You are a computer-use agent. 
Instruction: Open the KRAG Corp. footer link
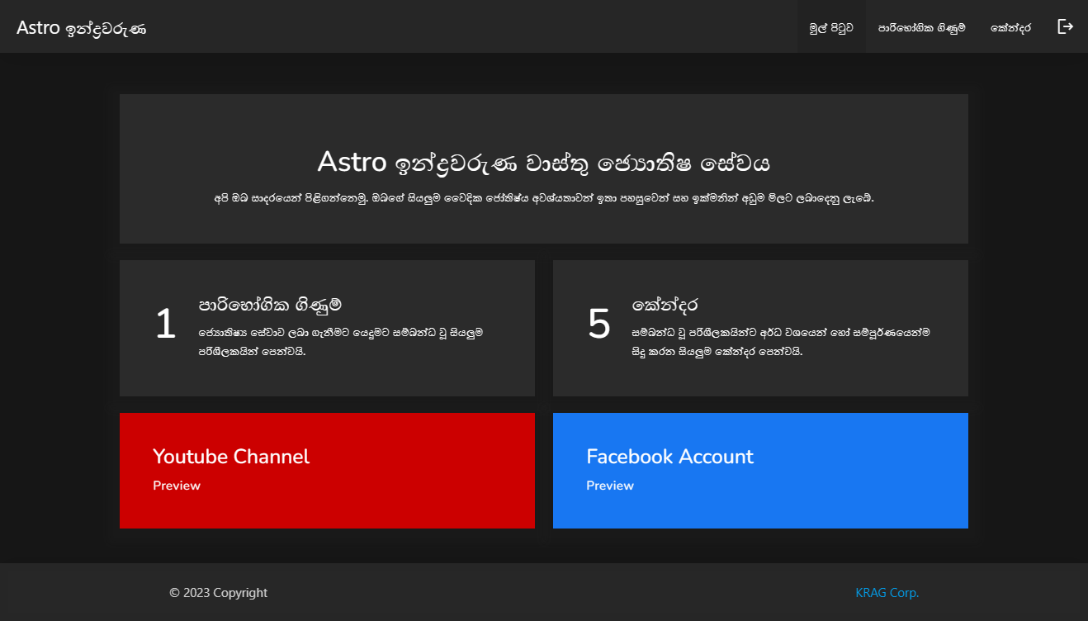coord(887,592)
